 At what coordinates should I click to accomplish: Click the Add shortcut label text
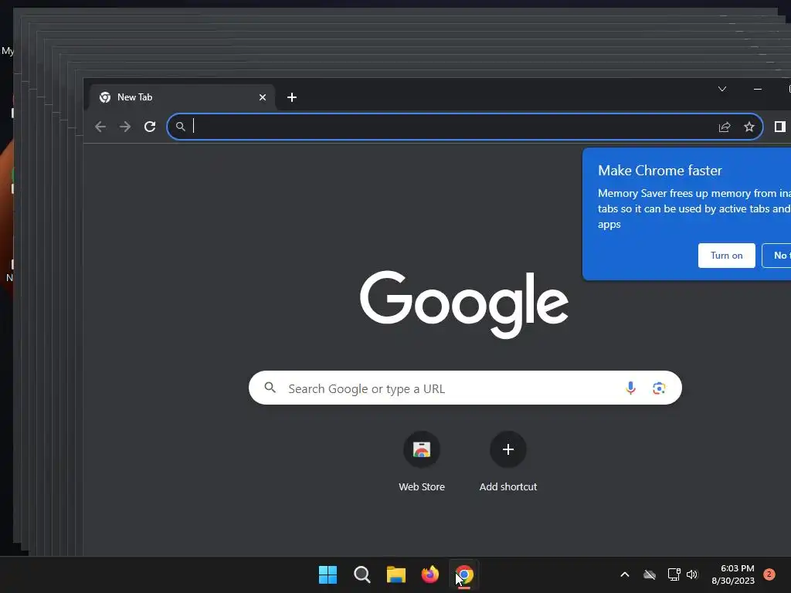tap(508, 486)
